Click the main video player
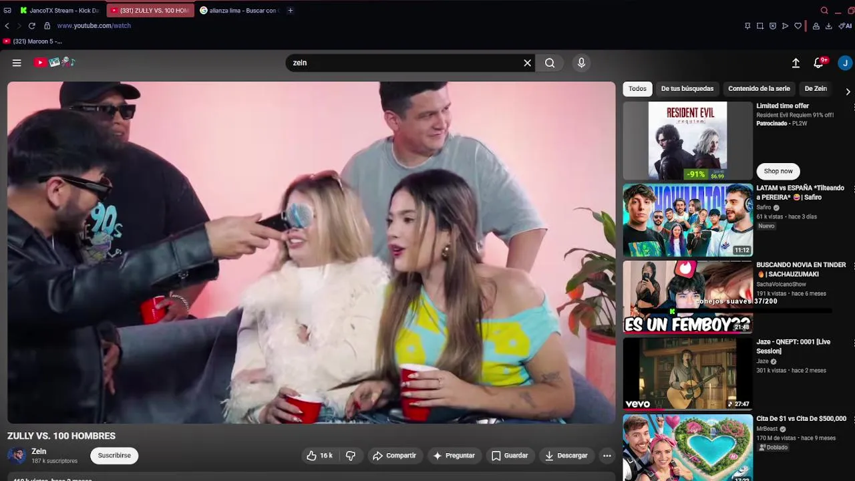 [x=311, y=253]
